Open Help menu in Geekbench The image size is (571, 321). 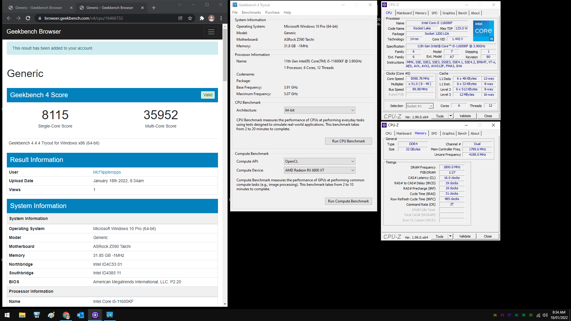(287, 12)
